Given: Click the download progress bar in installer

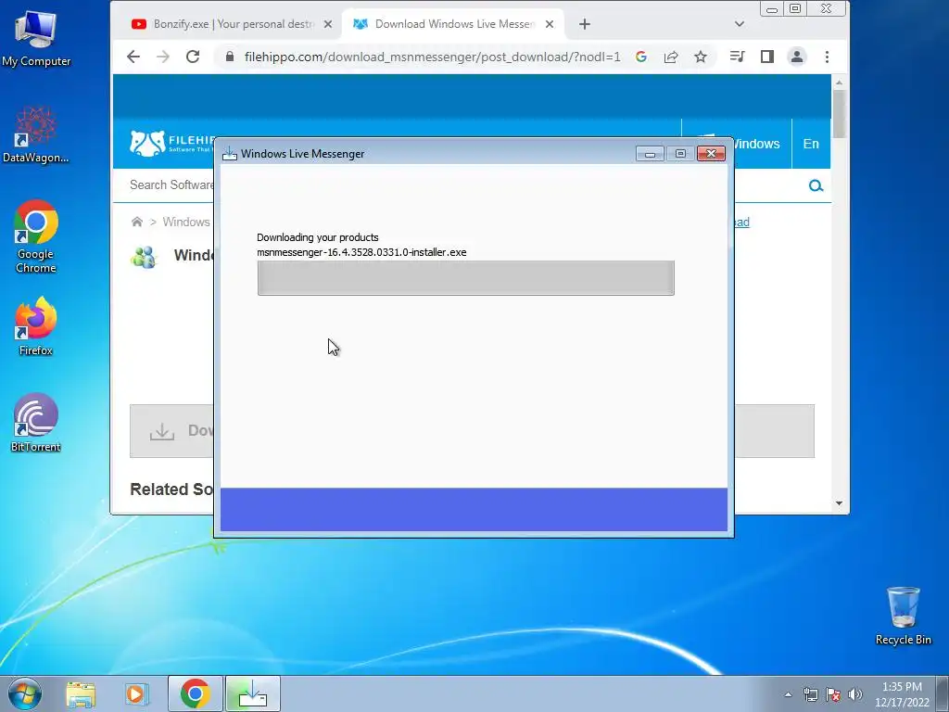Looking at the screenshot, I should [465, 278].
